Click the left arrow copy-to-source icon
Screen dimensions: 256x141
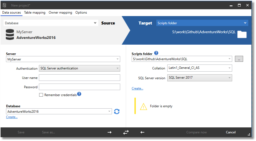[x=142, y=132]
